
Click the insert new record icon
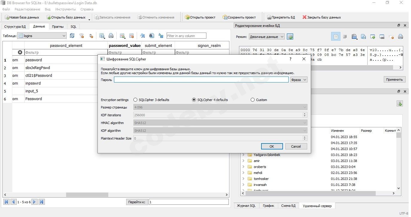pyautogui.click(x=122, y=36)
